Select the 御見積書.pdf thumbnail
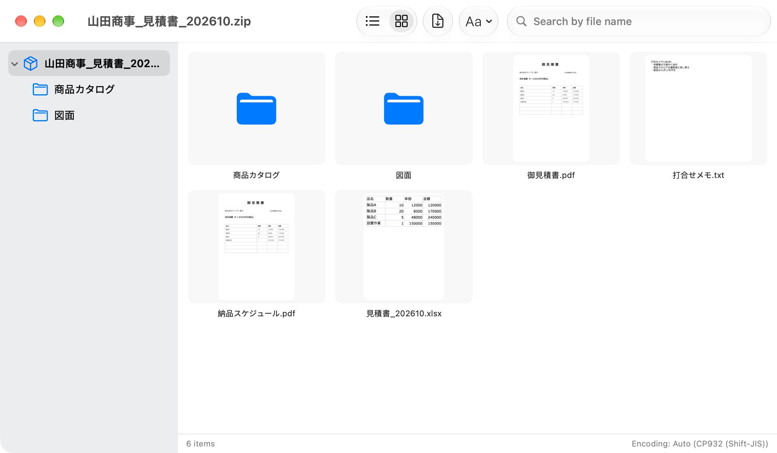The image size is (777, 453). click(x=551, y=108)
